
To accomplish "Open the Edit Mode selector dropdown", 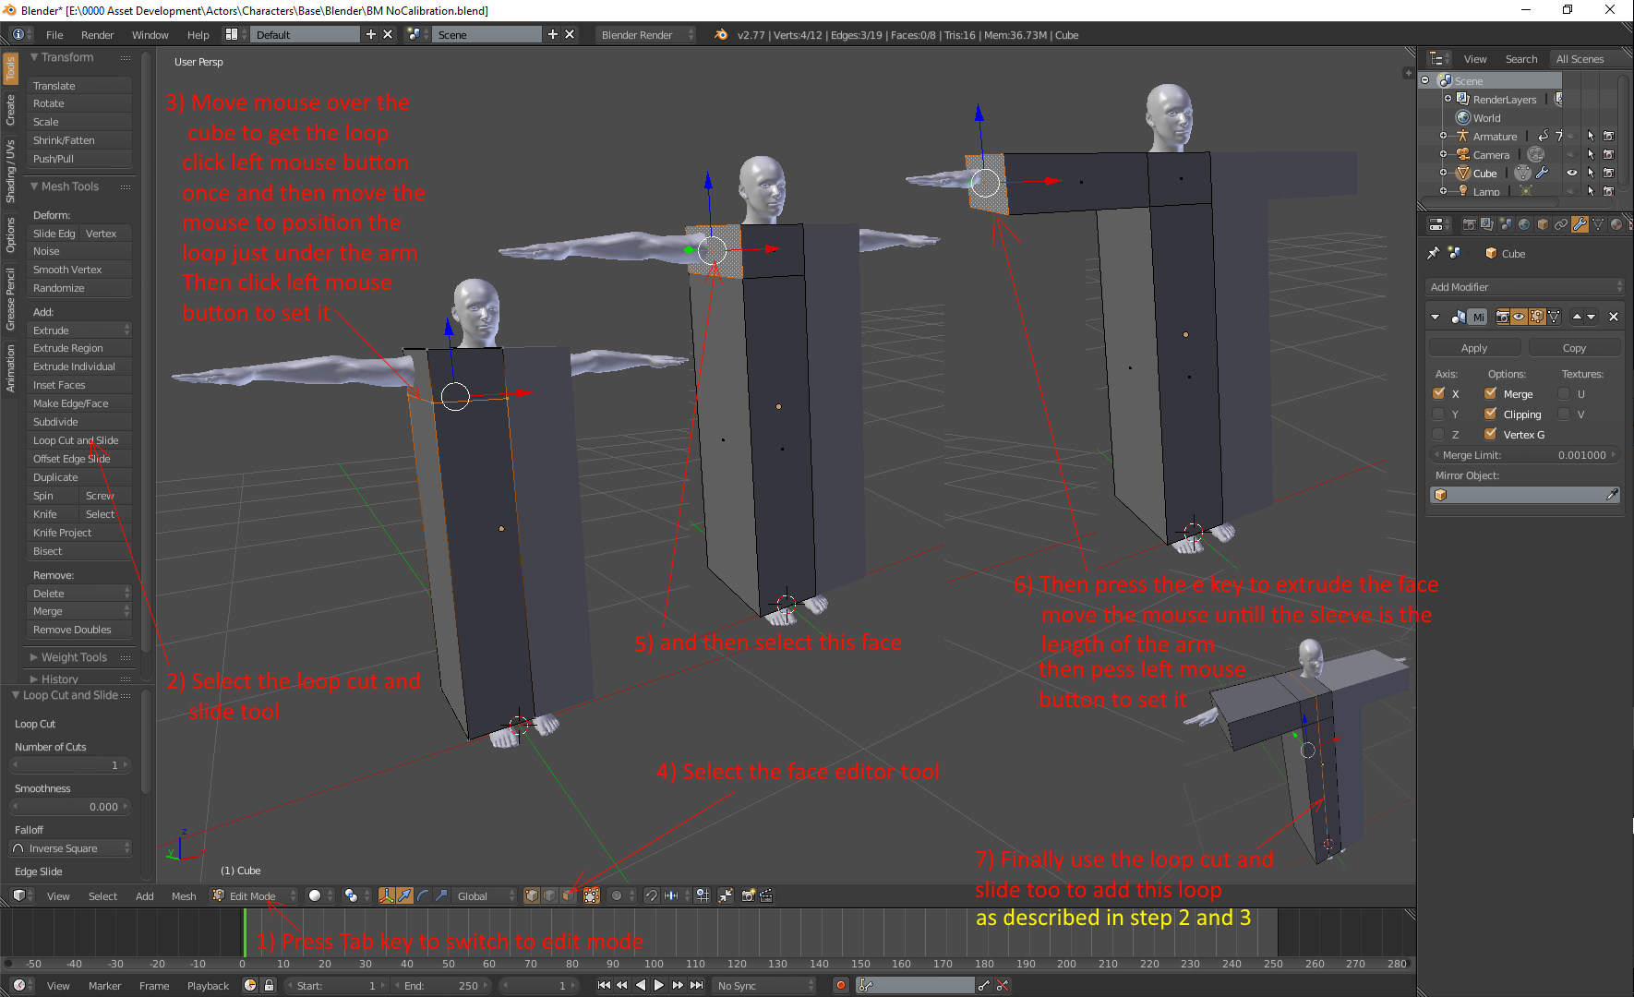I will click(254, 895).
